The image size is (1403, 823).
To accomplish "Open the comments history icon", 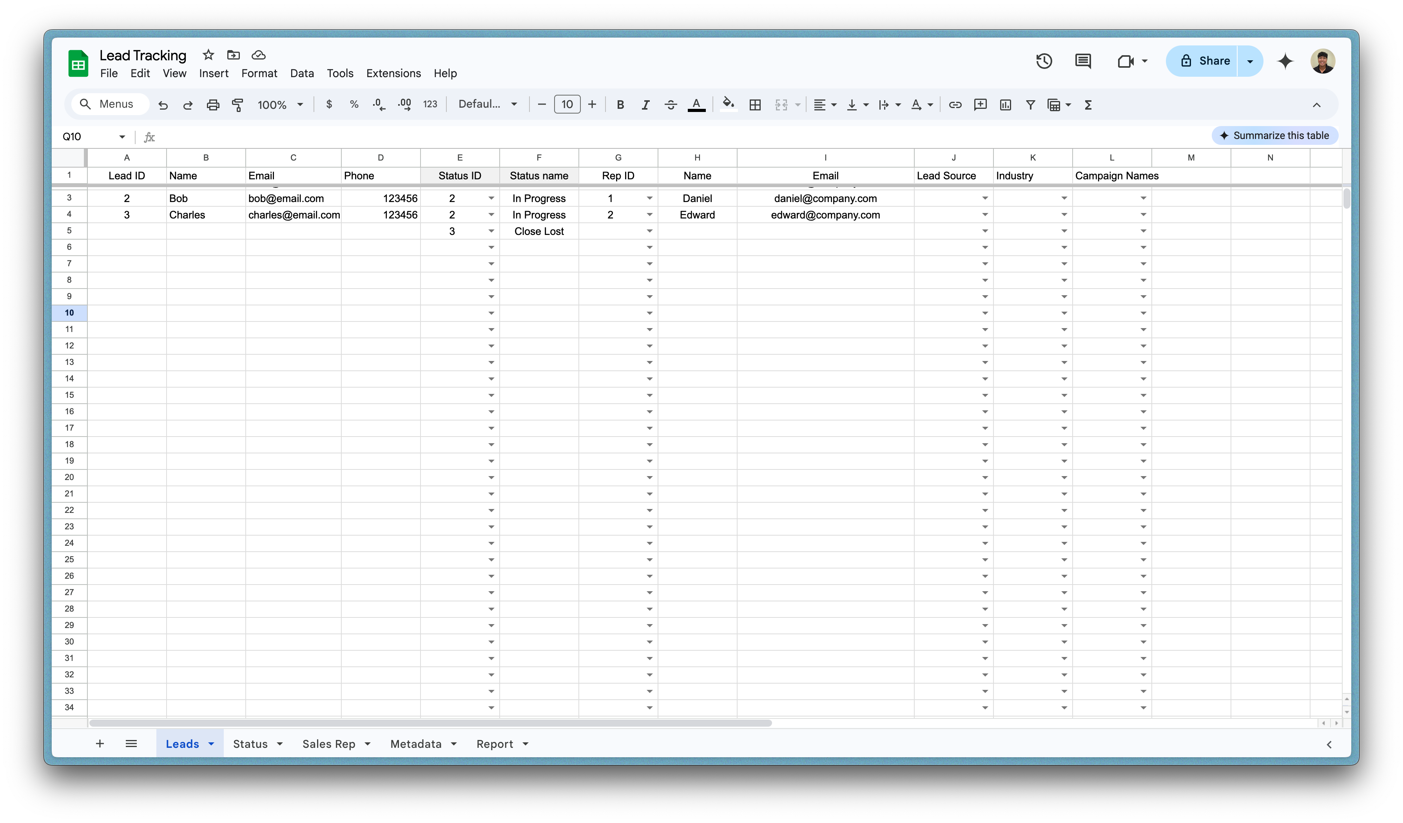I will pos(1083,61).
